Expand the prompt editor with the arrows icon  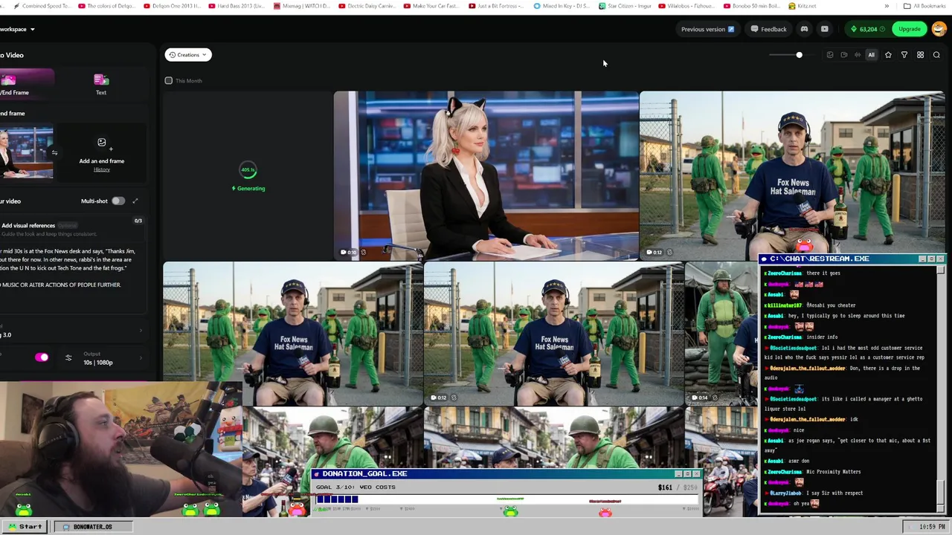135,201
